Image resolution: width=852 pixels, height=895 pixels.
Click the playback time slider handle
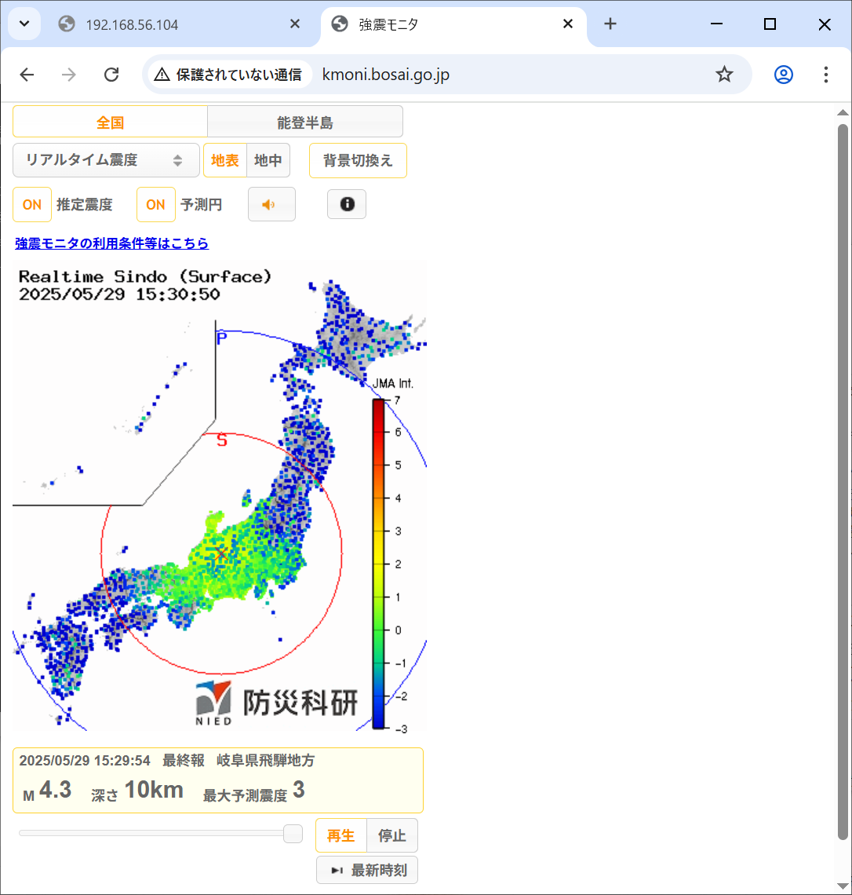click(x=293, y=834)
